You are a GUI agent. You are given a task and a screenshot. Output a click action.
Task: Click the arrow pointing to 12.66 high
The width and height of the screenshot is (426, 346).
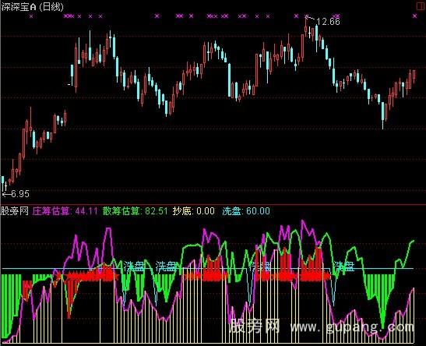coord(310,18)
